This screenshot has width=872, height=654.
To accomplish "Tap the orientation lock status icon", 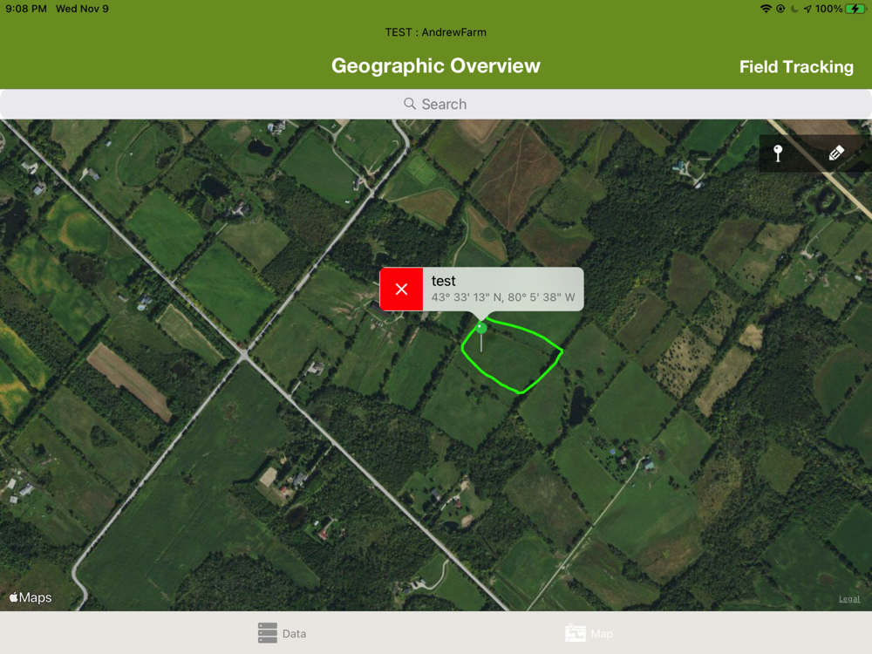I will coord(780,9).
